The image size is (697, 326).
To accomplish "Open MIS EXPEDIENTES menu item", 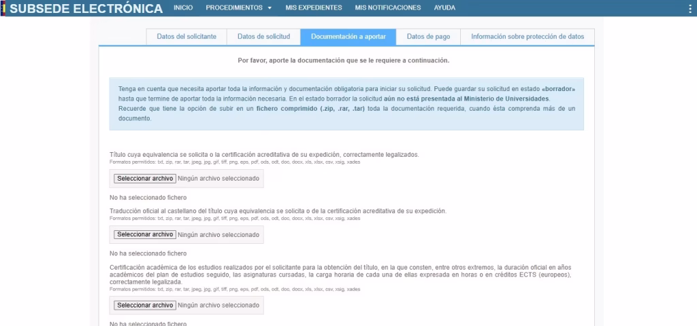I will click(x=314, y=7).
